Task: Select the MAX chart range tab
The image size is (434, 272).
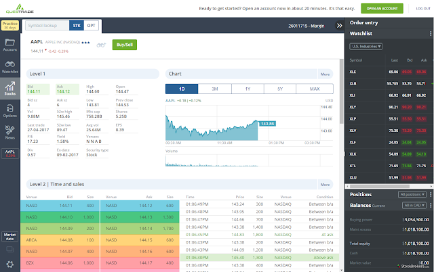Action: 315,89
